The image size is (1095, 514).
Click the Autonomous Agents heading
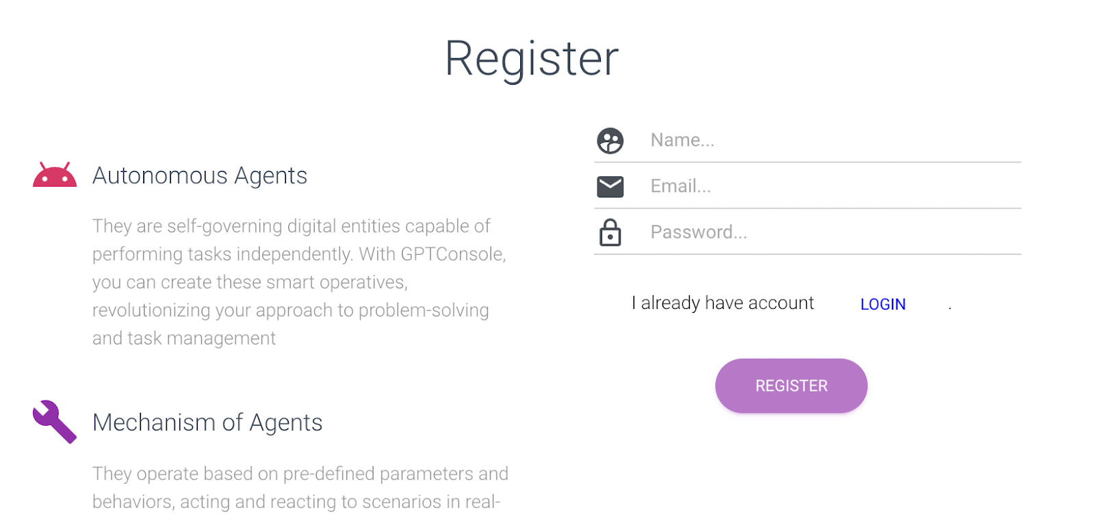(x=200, y=176)
